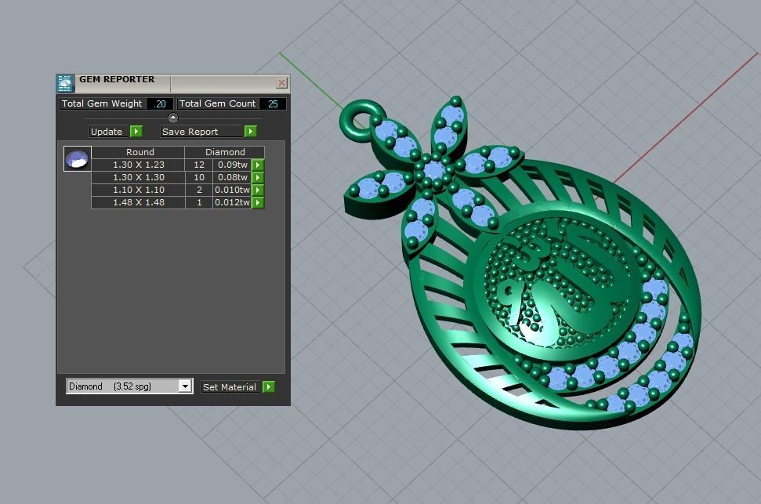The width and height of the screenshot is (761, 504).
Task: Click the Total Gem Count label
Action: (217, 104)
